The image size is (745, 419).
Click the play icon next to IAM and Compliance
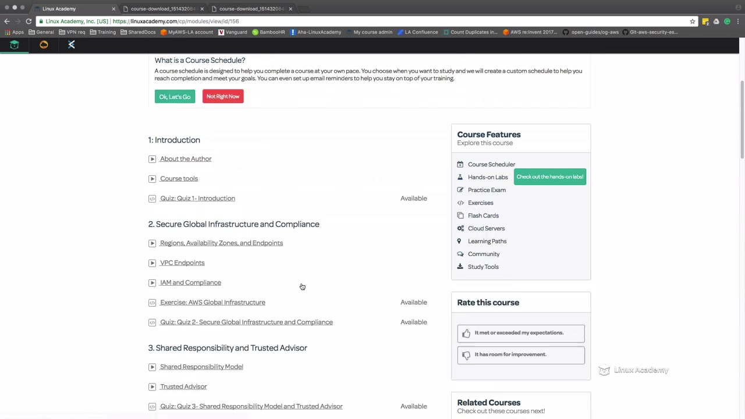point(152,283)
